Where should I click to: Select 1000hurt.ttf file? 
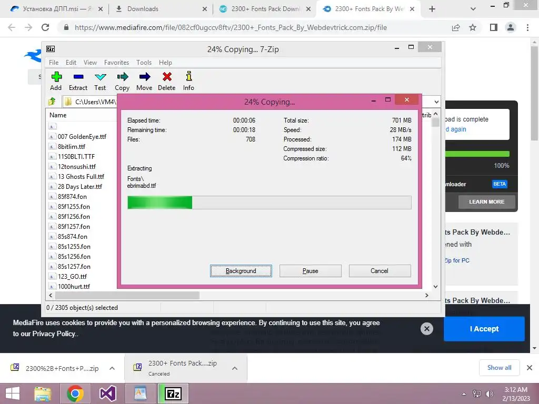(74, 286)
